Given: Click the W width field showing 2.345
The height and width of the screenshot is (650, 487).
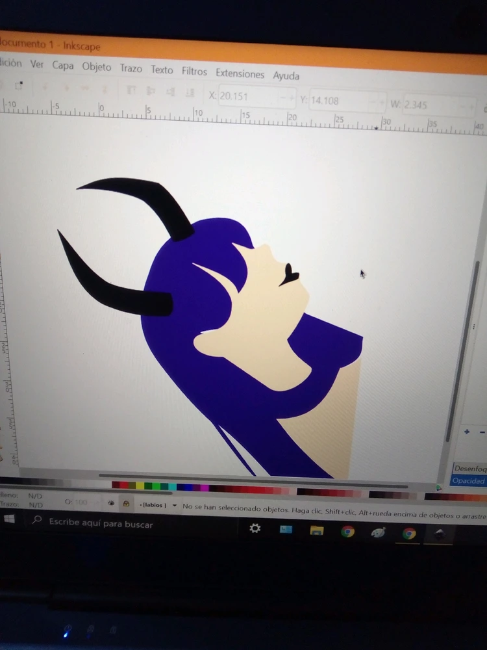Looking at the screenshot, I should point(439,106).
